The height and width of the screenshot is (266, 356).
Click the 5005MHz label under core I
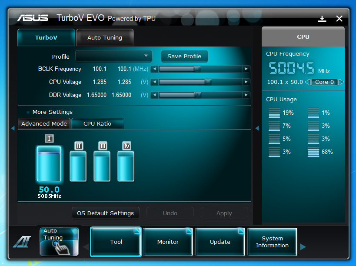point(49,196)
